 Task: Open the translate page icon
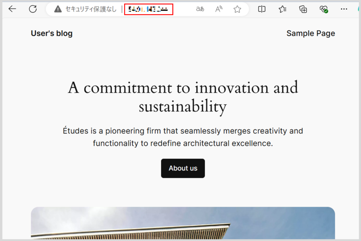point(200,9)
